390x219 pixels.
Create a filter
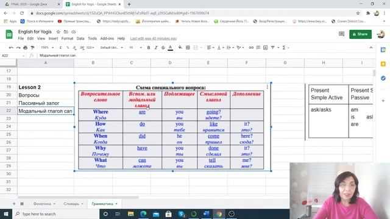273,47
